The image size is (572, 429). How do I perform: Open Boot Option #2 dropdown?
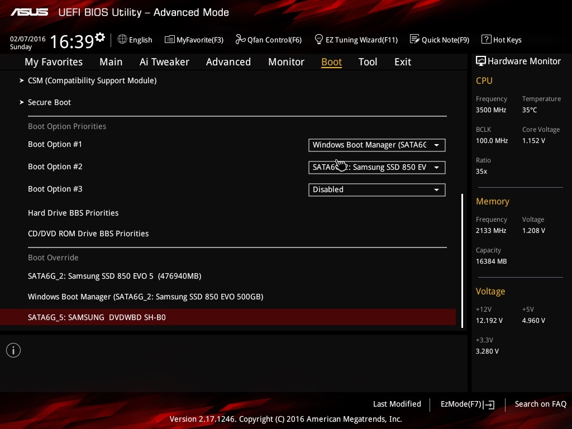[377, 167]
